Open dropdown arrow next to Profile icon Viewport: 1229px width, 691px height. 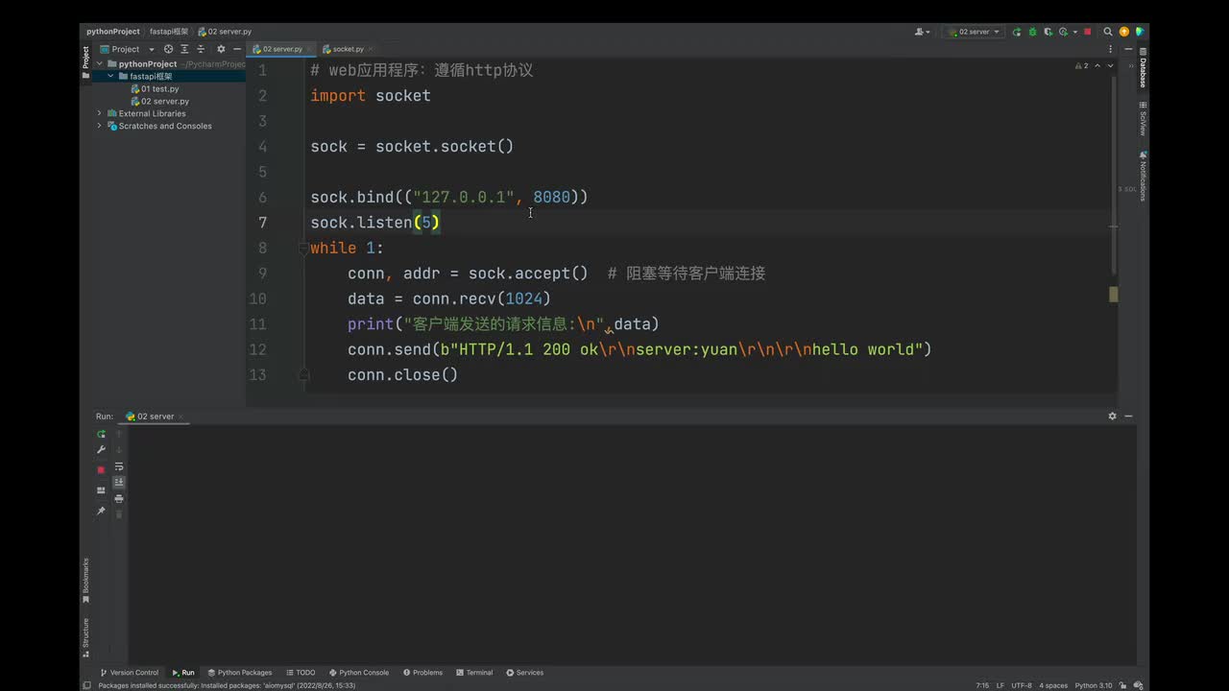(1074, 33)
